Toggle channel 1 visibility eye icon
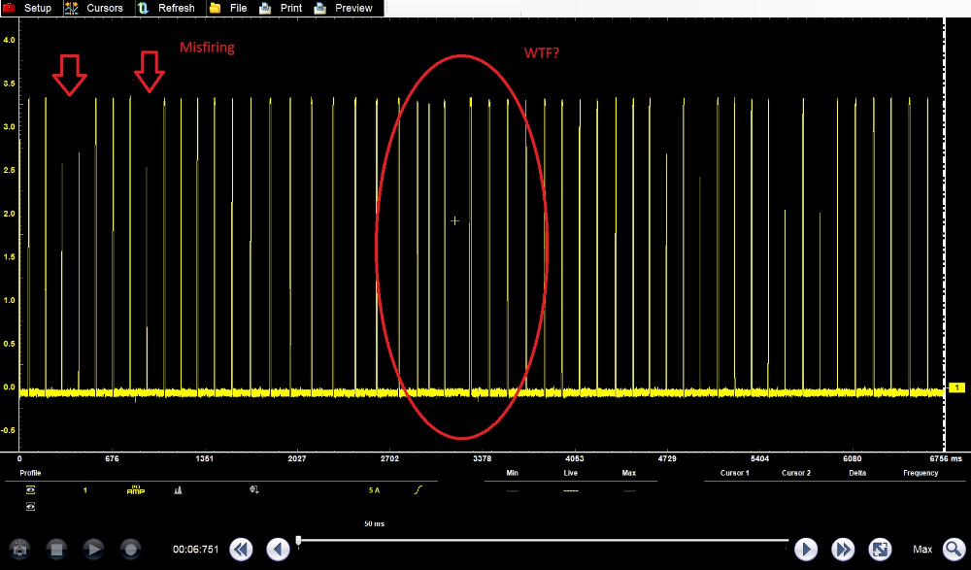 click(x=31, y=490)
